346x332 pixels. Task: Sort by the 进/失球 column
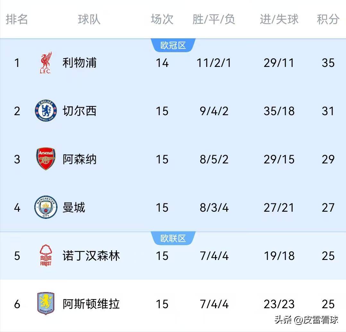(x=279, y=20)
